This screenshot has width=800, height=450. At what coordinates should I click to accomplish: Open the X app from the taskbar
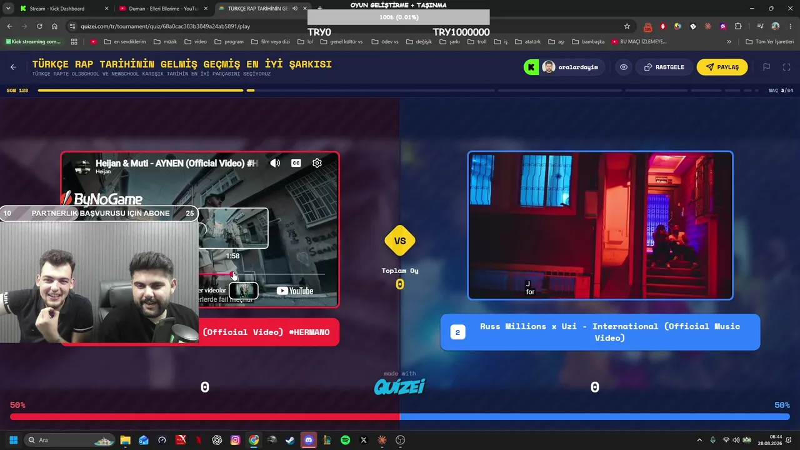pyautogui.click(x=364, y=440)
